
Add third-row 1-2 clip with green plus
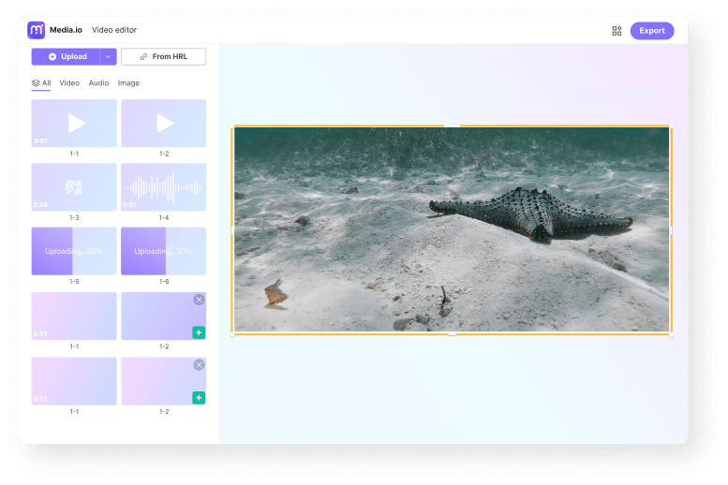(x=199, y=332)
